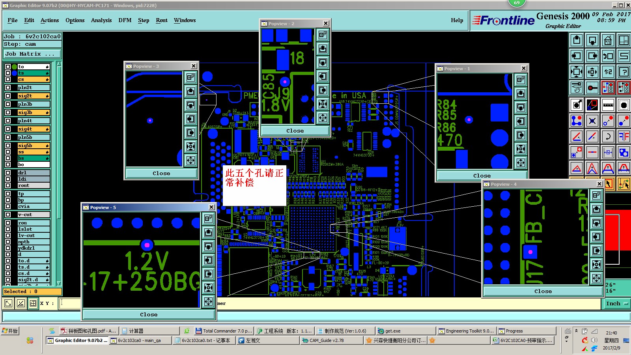Click the dimension arrows icon with number 4
Screen dimensions: 631x355
point(608,152)
